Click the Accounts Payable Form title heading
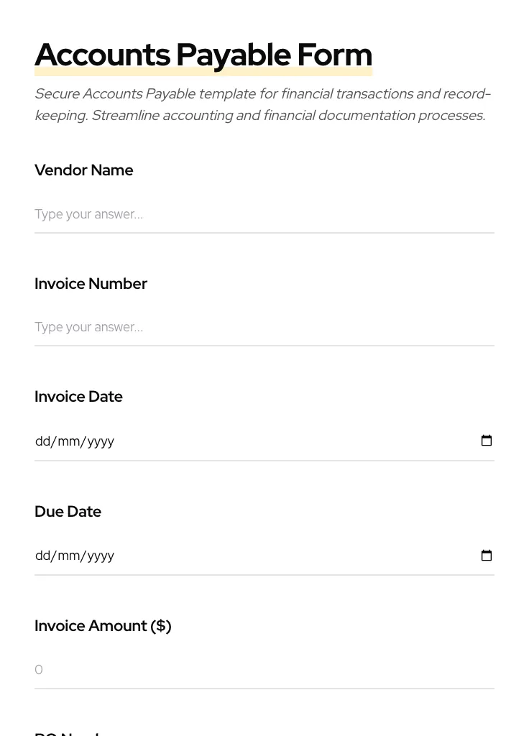 coord(203,54)
